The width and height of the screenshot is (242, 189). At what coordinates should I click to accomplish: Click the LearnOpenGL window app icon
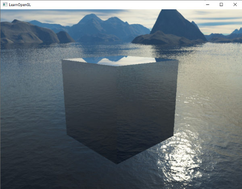(5, 4)
